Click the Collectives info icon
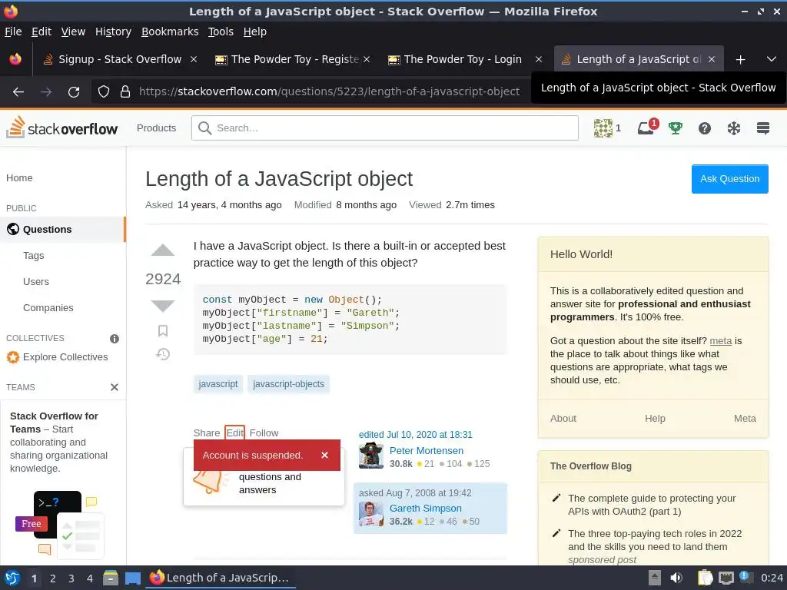 point(115,339)
